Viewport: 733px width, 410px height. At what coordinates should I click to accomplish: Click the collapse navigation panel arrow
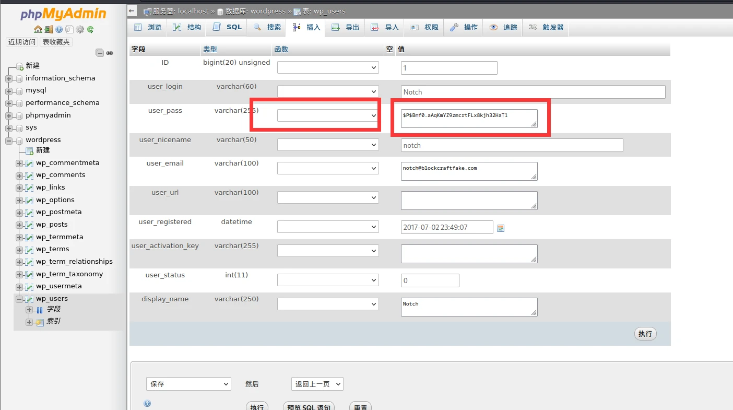tap(132, 11)
